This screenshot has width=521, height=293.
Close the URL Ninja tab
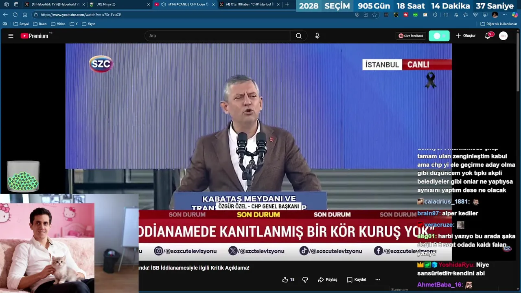(149, 4)
